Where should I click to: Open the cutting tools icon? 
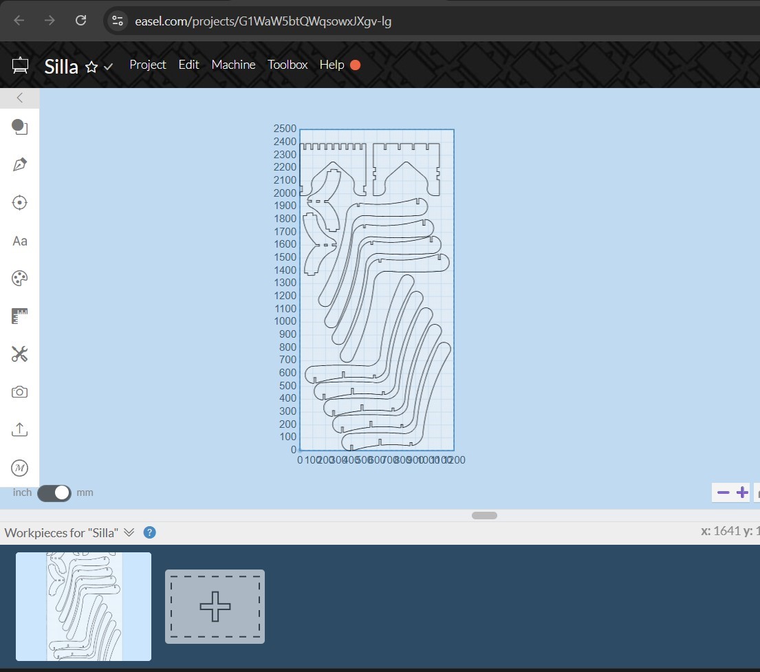click(20, 354)
